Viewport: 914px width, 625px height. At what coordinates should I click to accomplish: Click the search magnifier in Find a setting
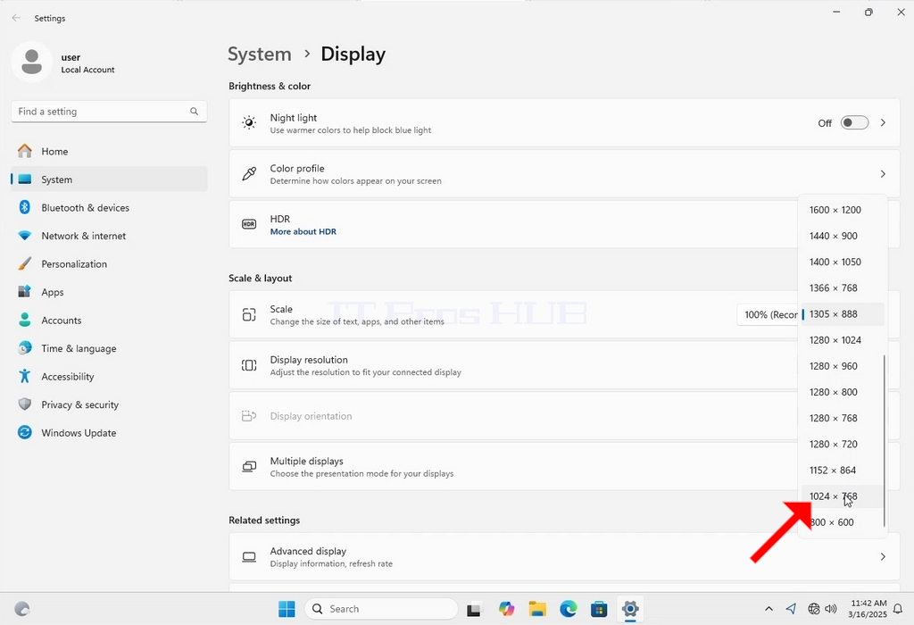pos(194,112)
